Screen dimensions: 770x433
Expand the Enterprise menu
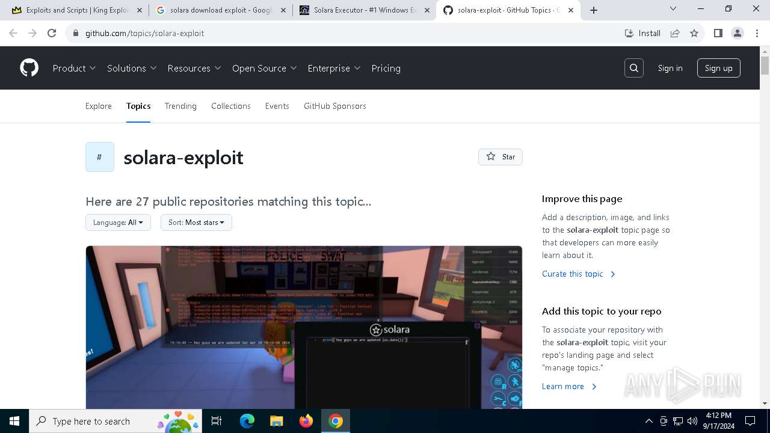coord(334,68)
